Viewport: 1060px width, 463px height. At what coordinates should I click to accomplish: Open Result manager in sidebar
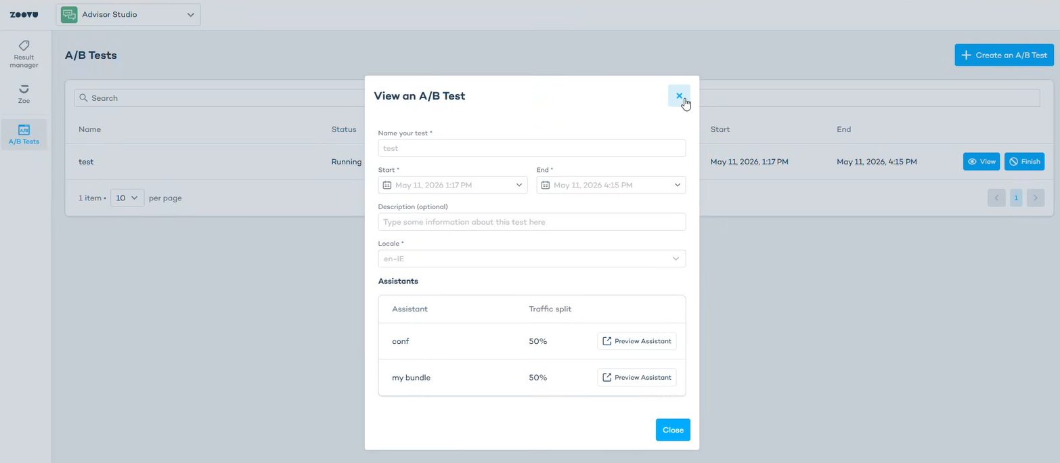coord(24,54)
